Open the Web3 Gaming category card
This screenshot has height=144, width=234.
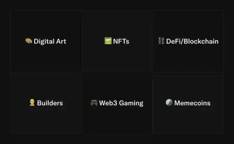pos(117,103)
